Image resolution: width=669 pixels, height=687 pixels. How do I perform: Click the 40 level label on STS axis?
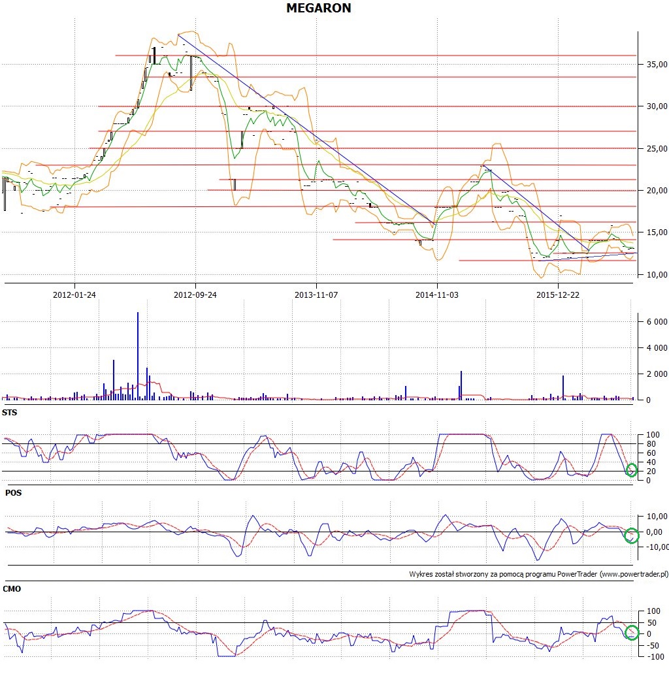(x=651, y=462)
